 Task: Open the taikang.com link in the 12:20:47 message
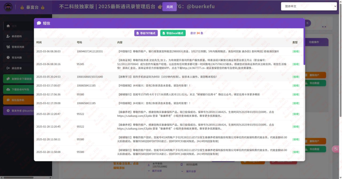[134, 116]
